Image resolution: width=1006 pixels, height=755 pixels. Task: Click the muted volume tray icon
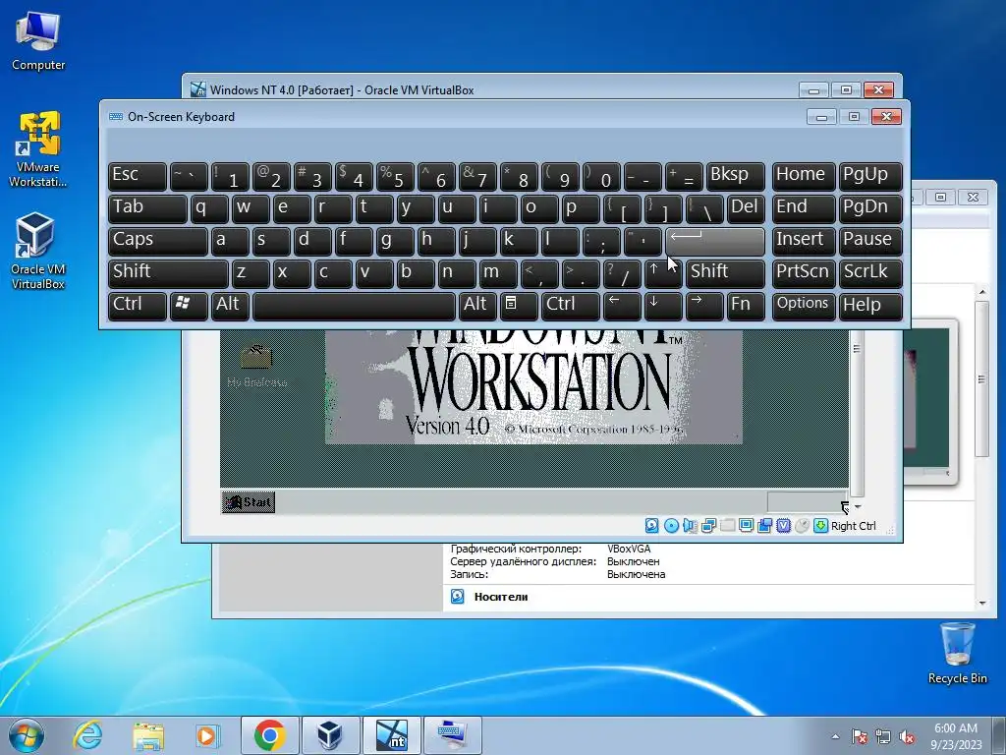[x=907, y=736]
